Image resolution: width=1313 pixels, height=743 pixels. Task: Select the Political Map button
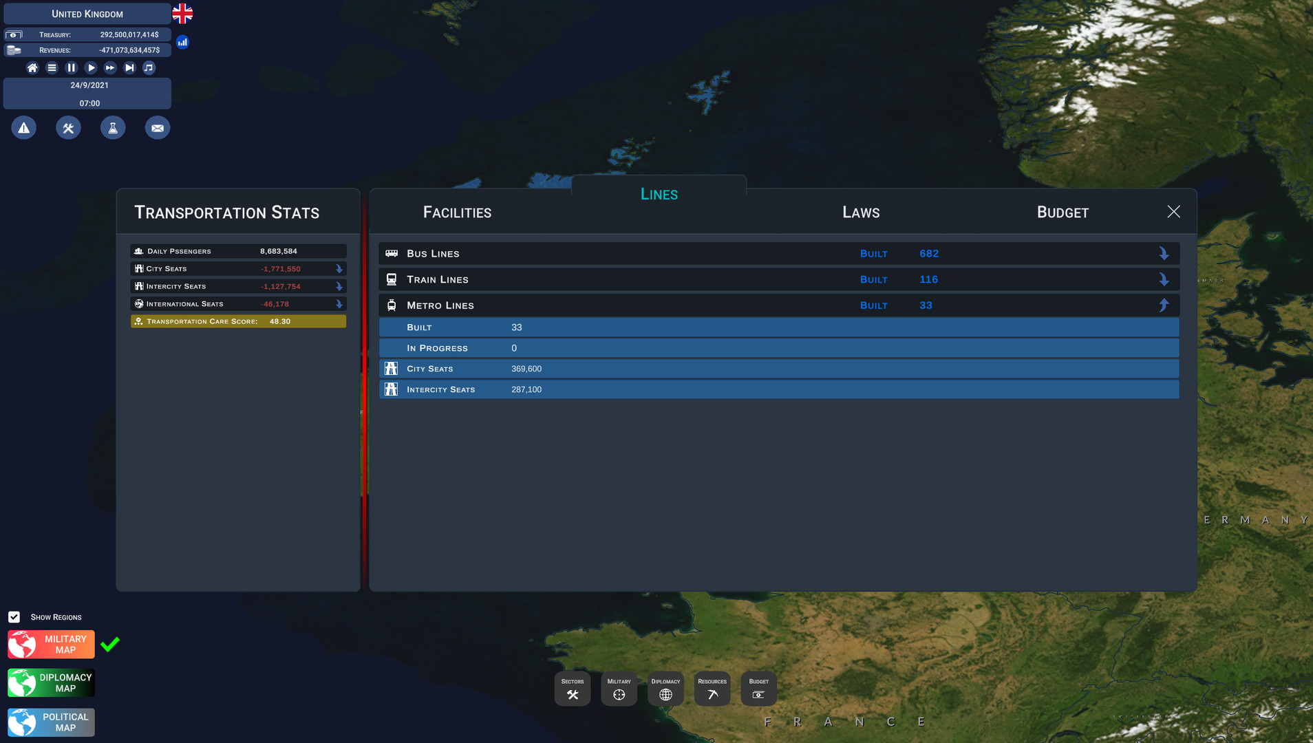(x=52, y=722)
